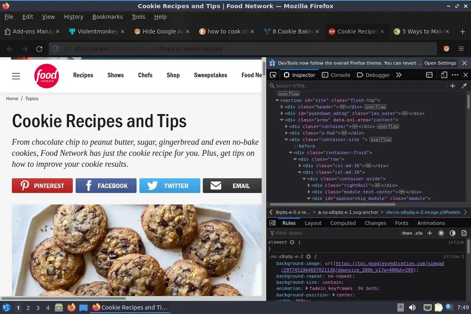Viewport: 471px width, 314px height.
Task: Click the Home breadcrumb link
Action: 12,99
